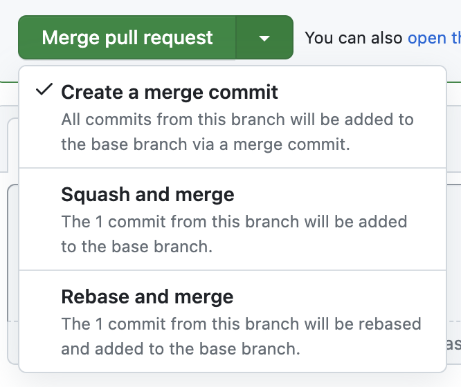Click "and added to the base branch." line
Viewport: 461px width, 387px height.
(x=180, y=349)
